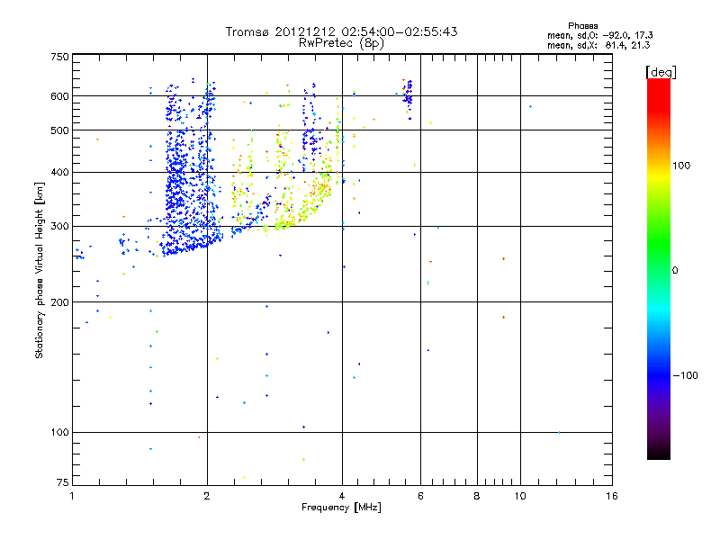The height and width of the screenshot is (540, 720).
Task: Click the y-axis '100' km tick label
Action: (x=59, y=432)
